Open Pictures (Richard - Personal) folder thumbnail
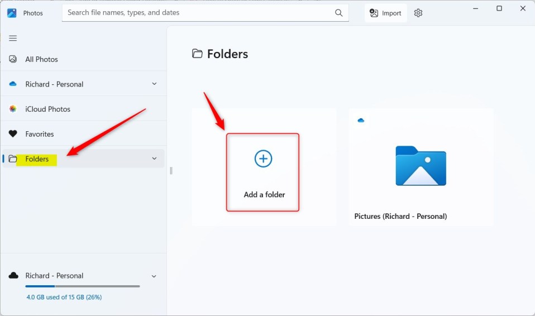 (421, 167)
